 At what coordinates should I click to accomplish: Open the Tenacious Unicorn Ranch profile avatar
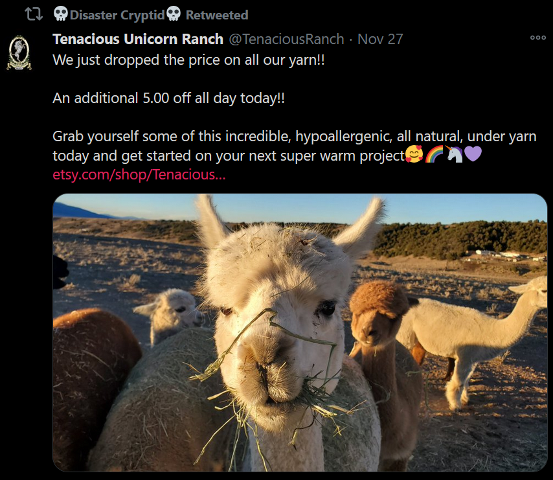click(19, 52)
